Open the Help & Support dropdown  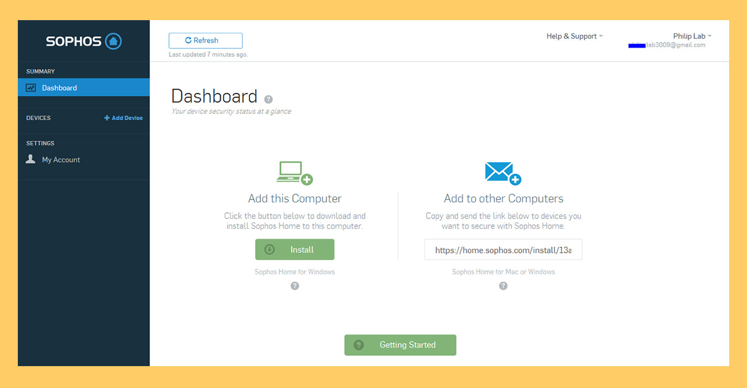coord(575,36)
